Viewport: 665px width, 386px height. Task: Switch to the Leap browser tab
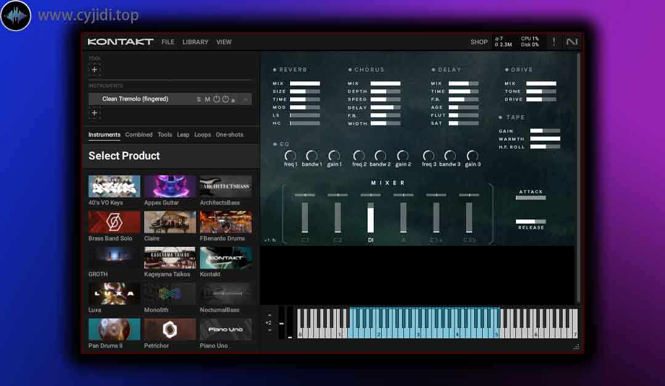[183, 135]
